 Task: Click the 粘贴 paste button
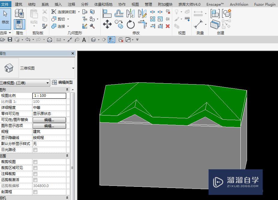tap(34, 18)
